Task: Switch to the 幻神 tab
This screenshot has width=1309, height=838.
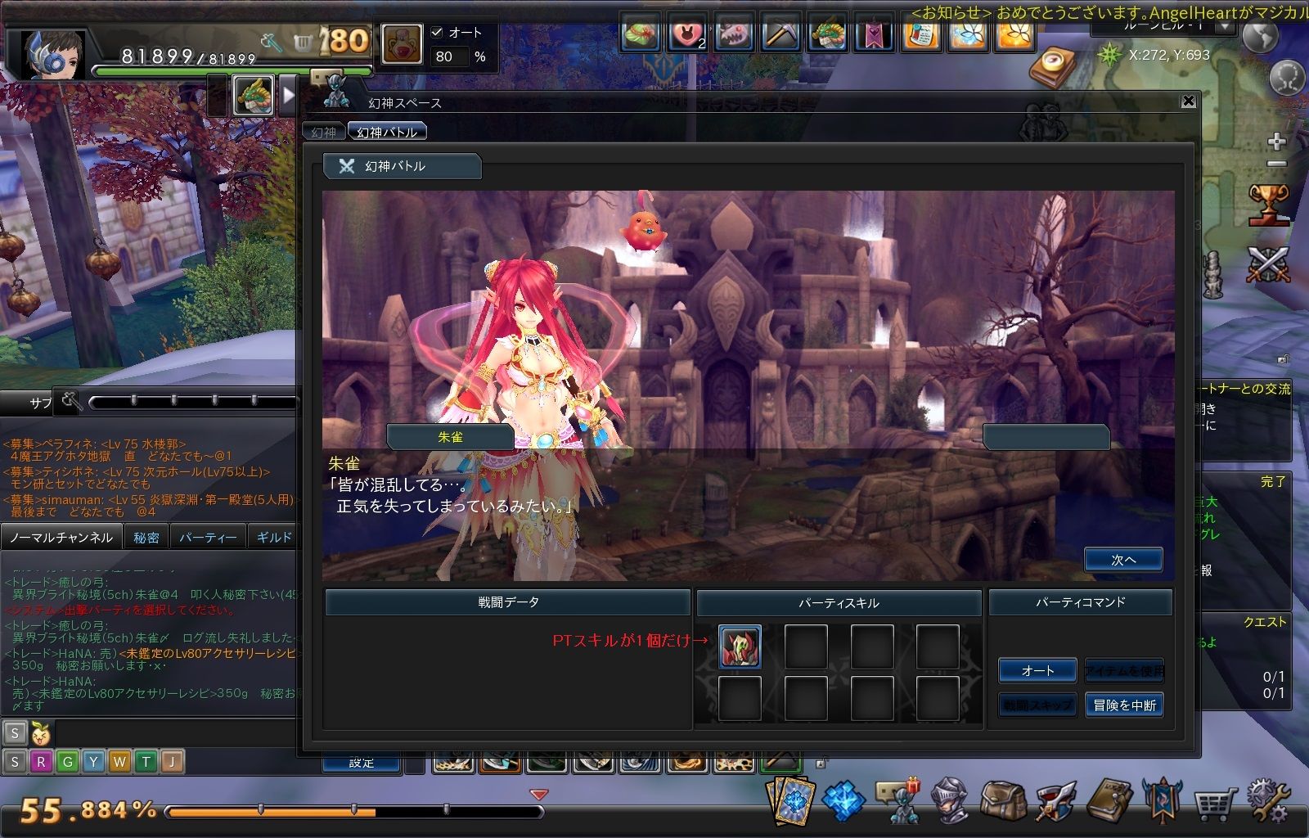Action: [x=324, y=132]
